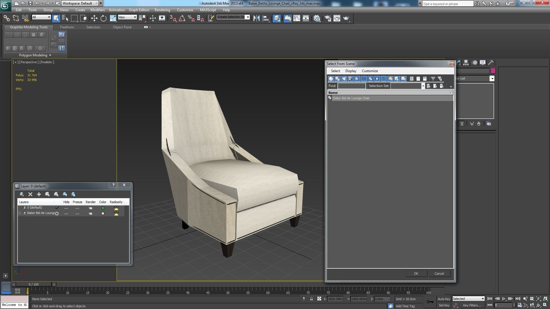
Task: Click OK in Select From Scene
Action: point(416,274)
